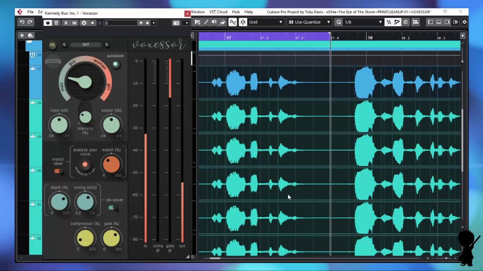Open the Use Quantize dropdown

coord(309,22)
